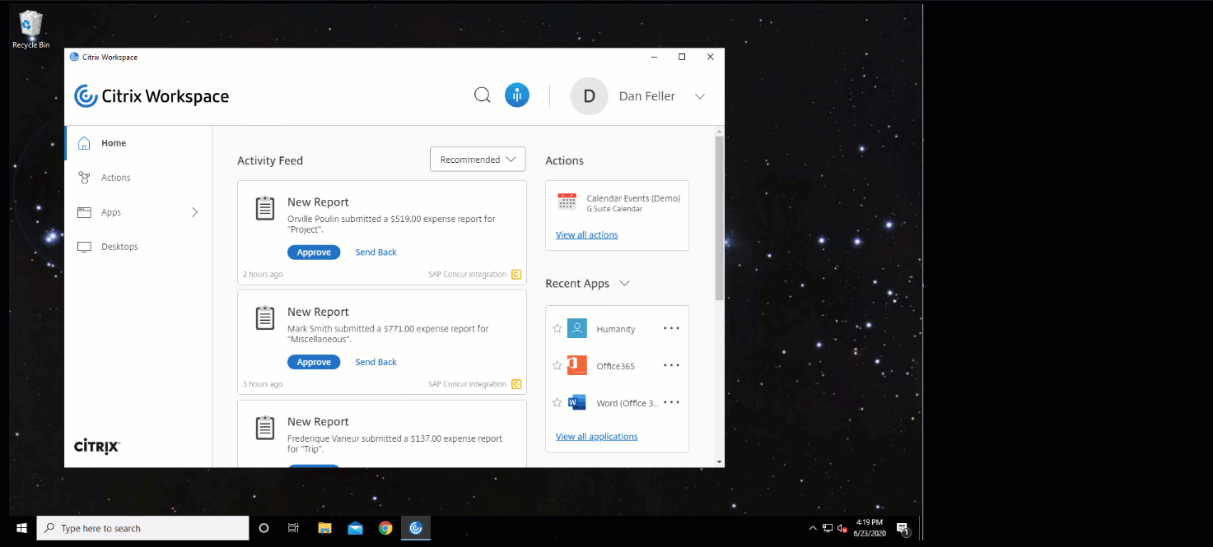Open the search magnifier icon

coord(483,95)
